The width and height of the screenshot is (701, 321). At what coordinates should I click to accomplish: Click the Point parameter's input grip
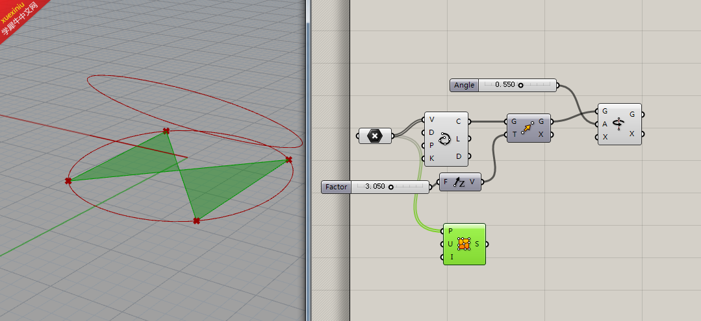click(358, 136)
